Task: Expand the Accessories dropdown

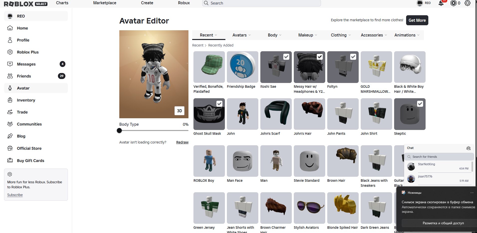Action: (x=374, y=35)
